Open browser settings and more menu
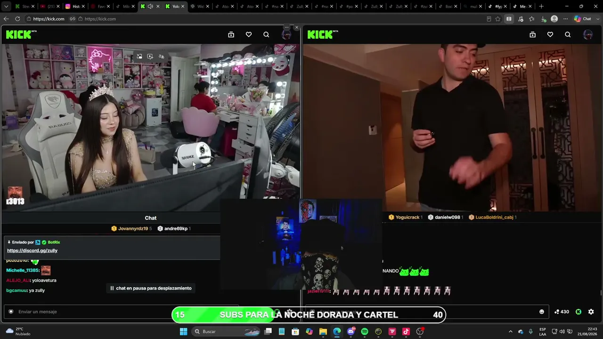This screenshot has height=339, width=603. pyautogui.click(x=566, y=19)
